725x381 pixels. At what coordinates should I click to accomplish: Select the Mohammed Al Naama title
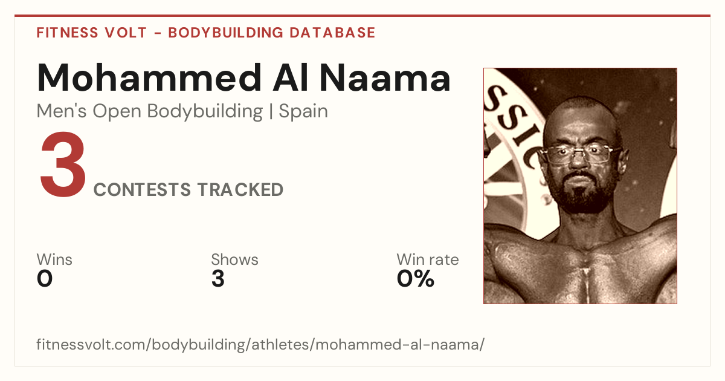click(243, 77)
